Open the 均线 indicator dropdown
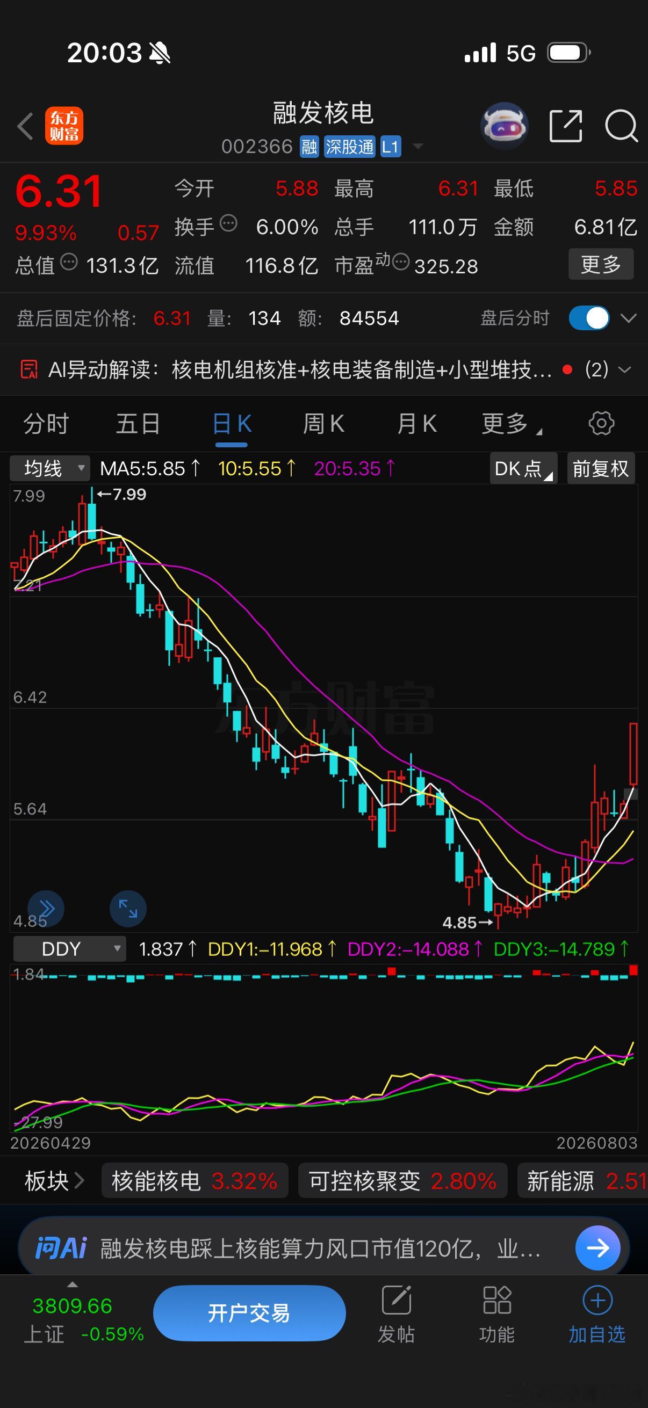648x1408 pixels. (50, 468)
